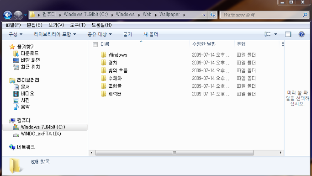Toggle the select-all checkbox beside 이름
Screen dimensions: 312x176
pos(95,44)
